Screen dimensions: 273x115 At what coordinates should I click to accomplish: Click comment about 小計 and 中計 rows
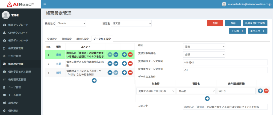[x=84, y=73]
